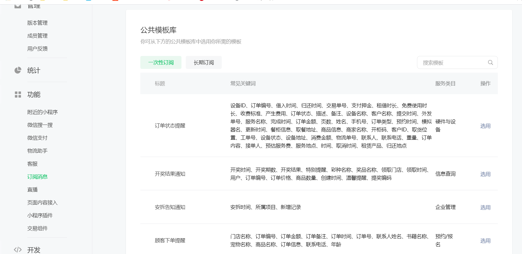Click 选用 for 顾客下单提醒 template
The height and width of the screenshot is (254, 522).
coord(485,241)
